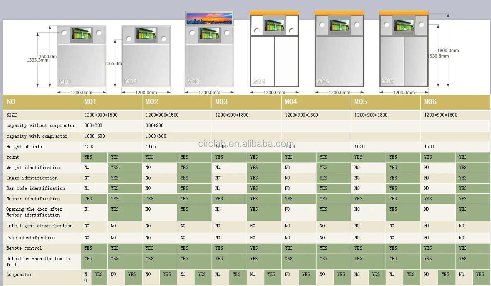Click Intelligent classification first 'NO' cell under M01
The height and width of the screenshot is (286, 491).
coord(94,227)
